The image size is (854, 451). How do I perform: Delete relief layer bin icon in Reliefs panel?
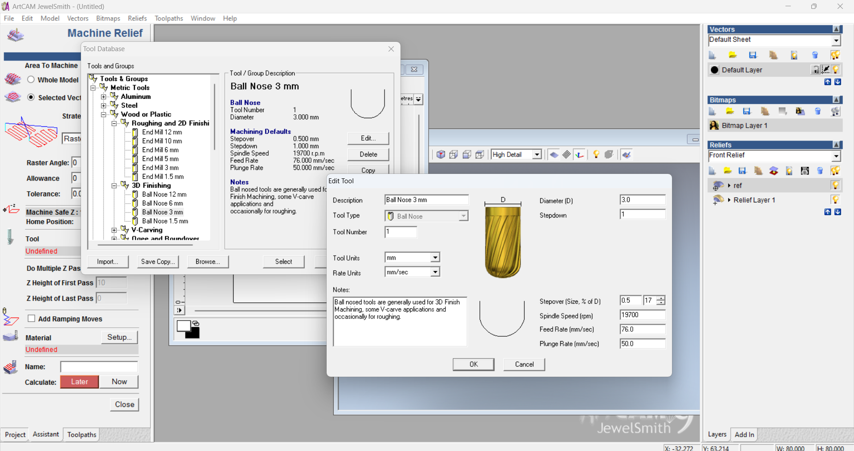point(820,171)
